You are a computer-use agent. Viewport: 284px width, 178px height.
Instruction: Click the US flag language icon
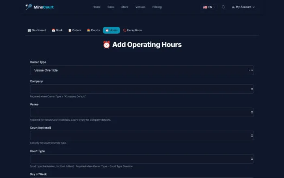tap(205, 7)
